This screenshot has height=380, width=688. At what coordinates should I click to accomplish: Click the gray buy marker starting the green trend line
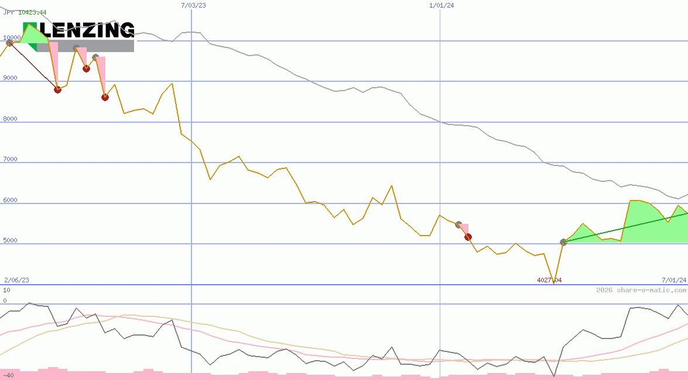[563, 242]
